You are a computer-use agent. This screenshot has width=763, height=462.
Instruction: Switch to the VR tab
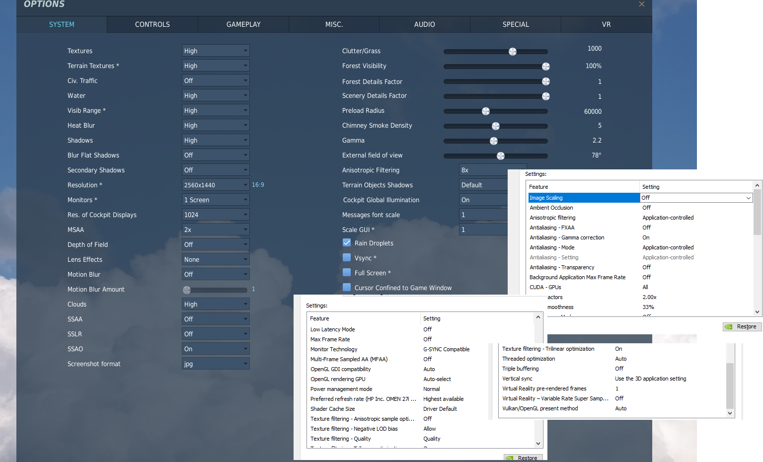(x=607, y=24)
